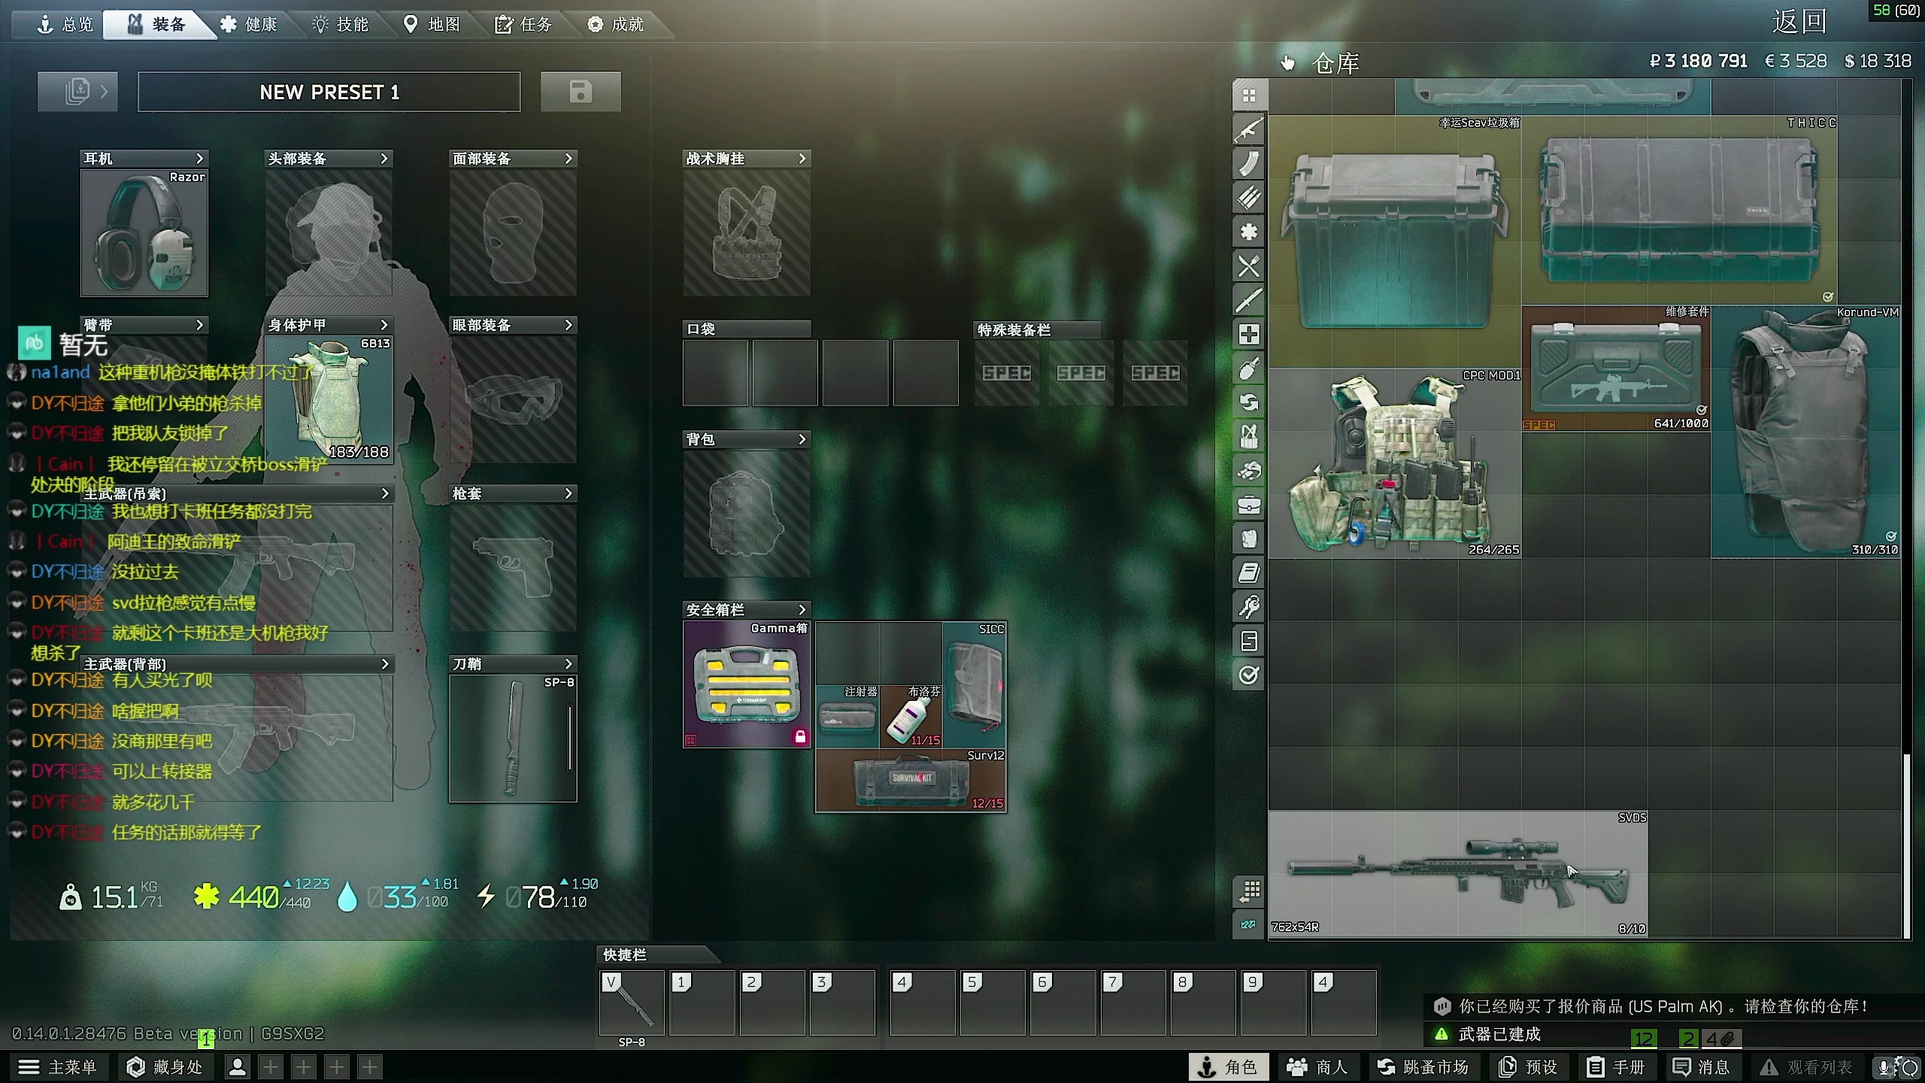The width and height of the screenshot is (1925, 1083).
Task: Select the 维修套件 repair kit
Action: 1616,368
